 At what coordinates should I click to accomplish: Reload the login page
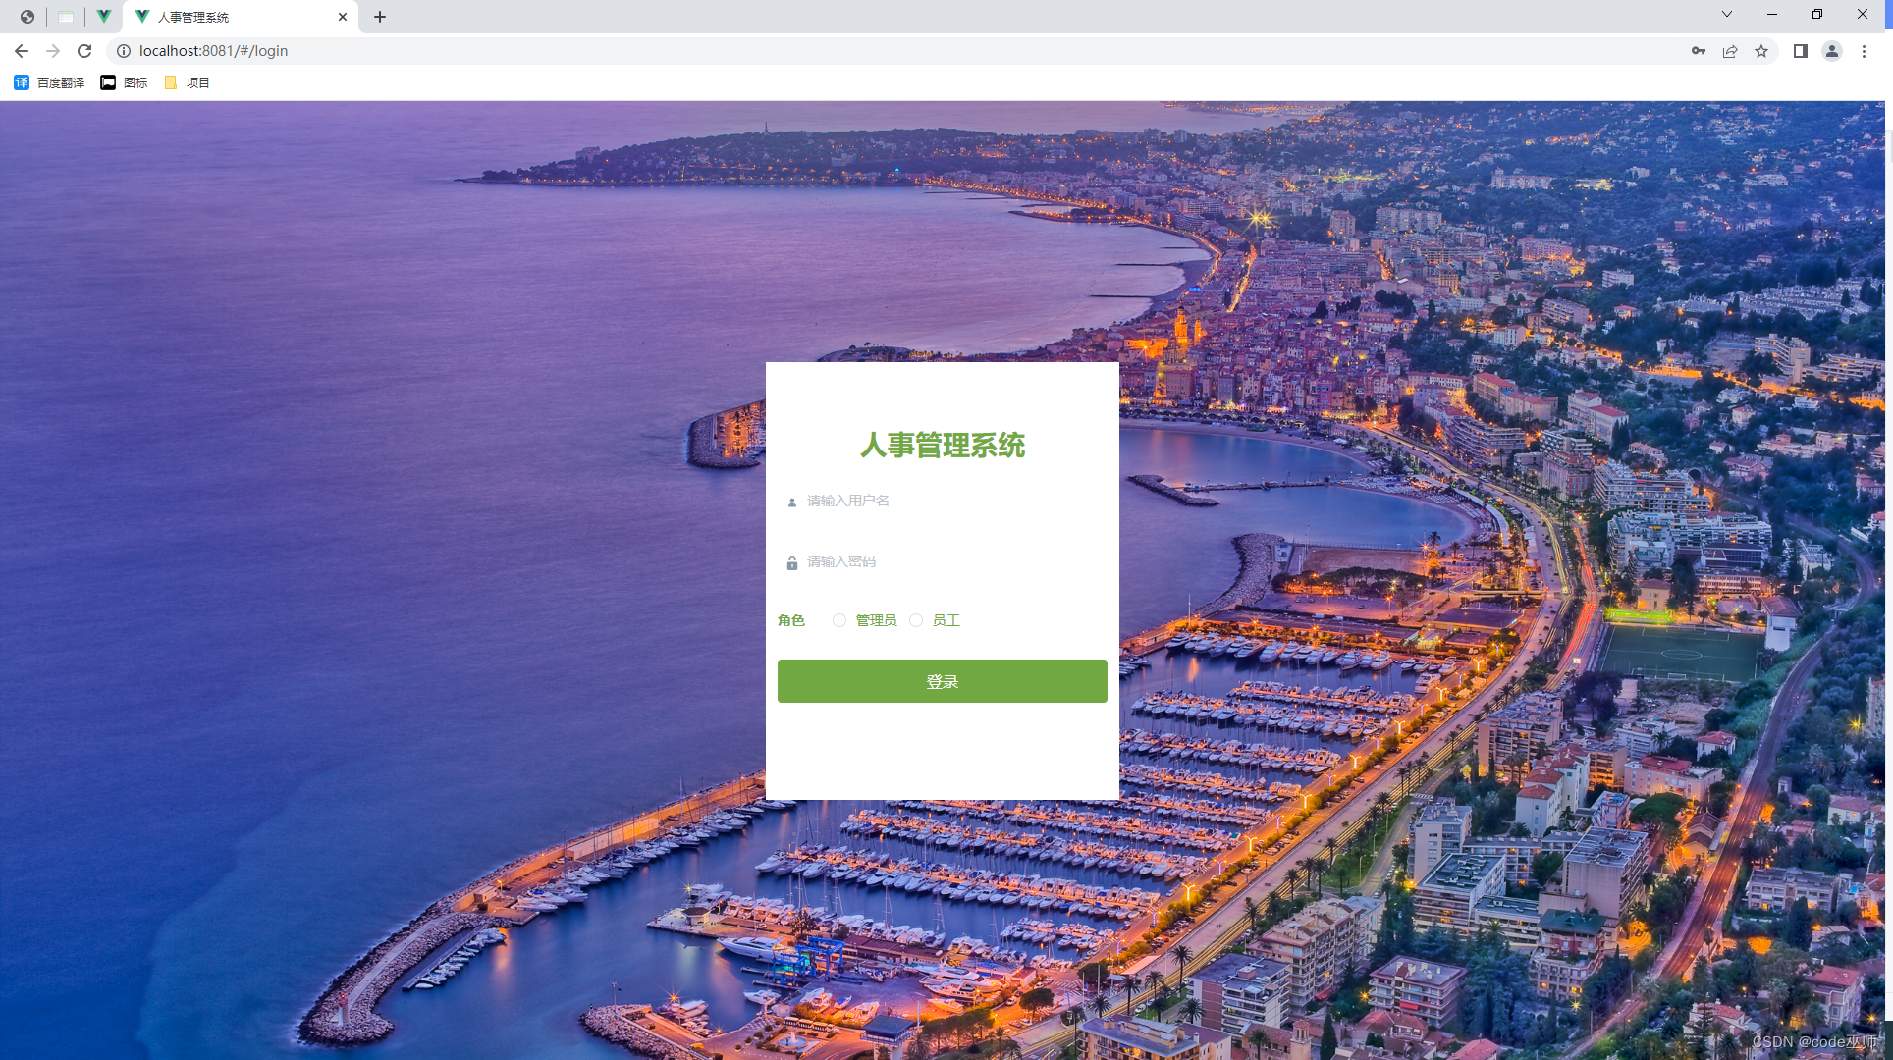pos(84,51)
